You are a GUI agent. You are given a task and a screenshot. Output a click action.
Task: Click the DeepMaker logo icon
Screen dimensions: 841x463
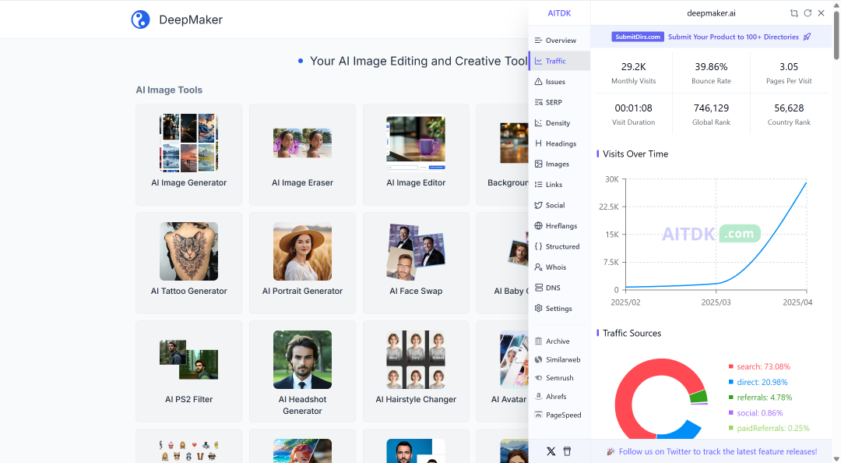(140, 19)
